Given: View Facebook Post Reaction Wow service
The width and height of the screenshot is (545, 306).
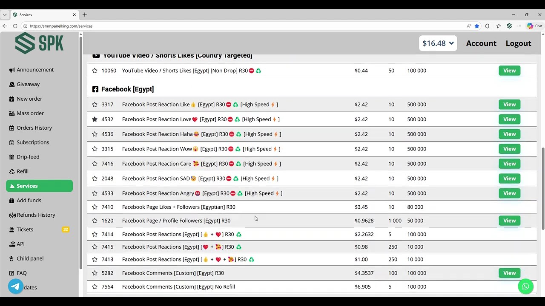Looking at the screenshot, I should pos(509,149).
